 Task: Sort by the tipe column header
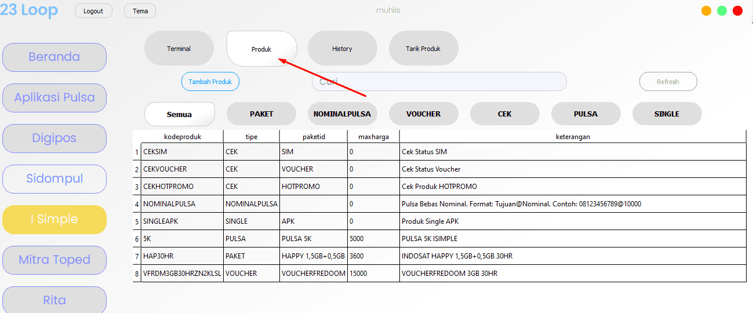click(252, 136)
